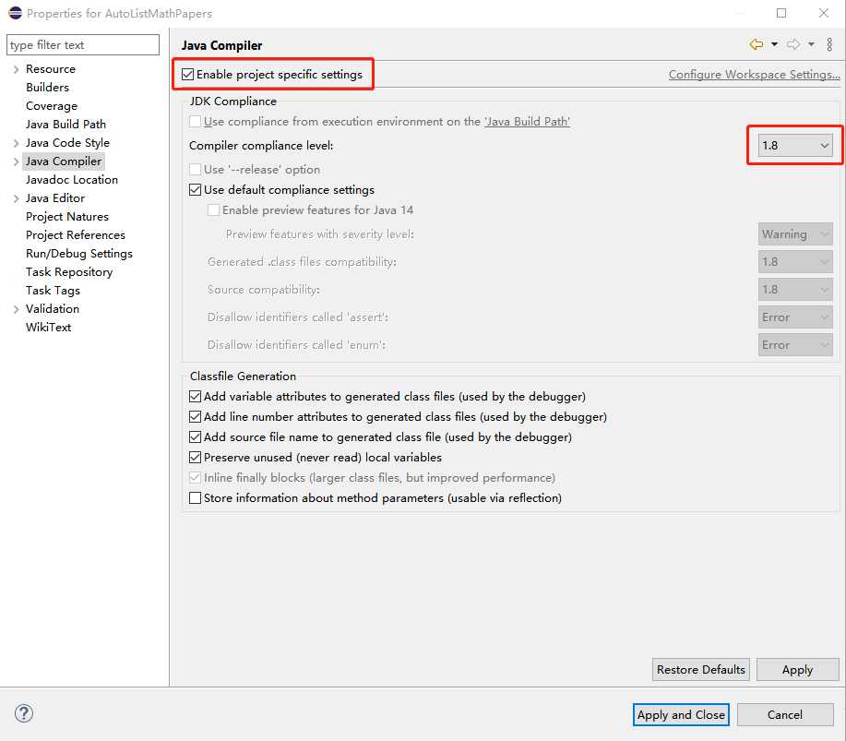Click inside the type filter text field
Viewport: 846px width, 741px height.
pyautogui.click(x=83, y=44)
